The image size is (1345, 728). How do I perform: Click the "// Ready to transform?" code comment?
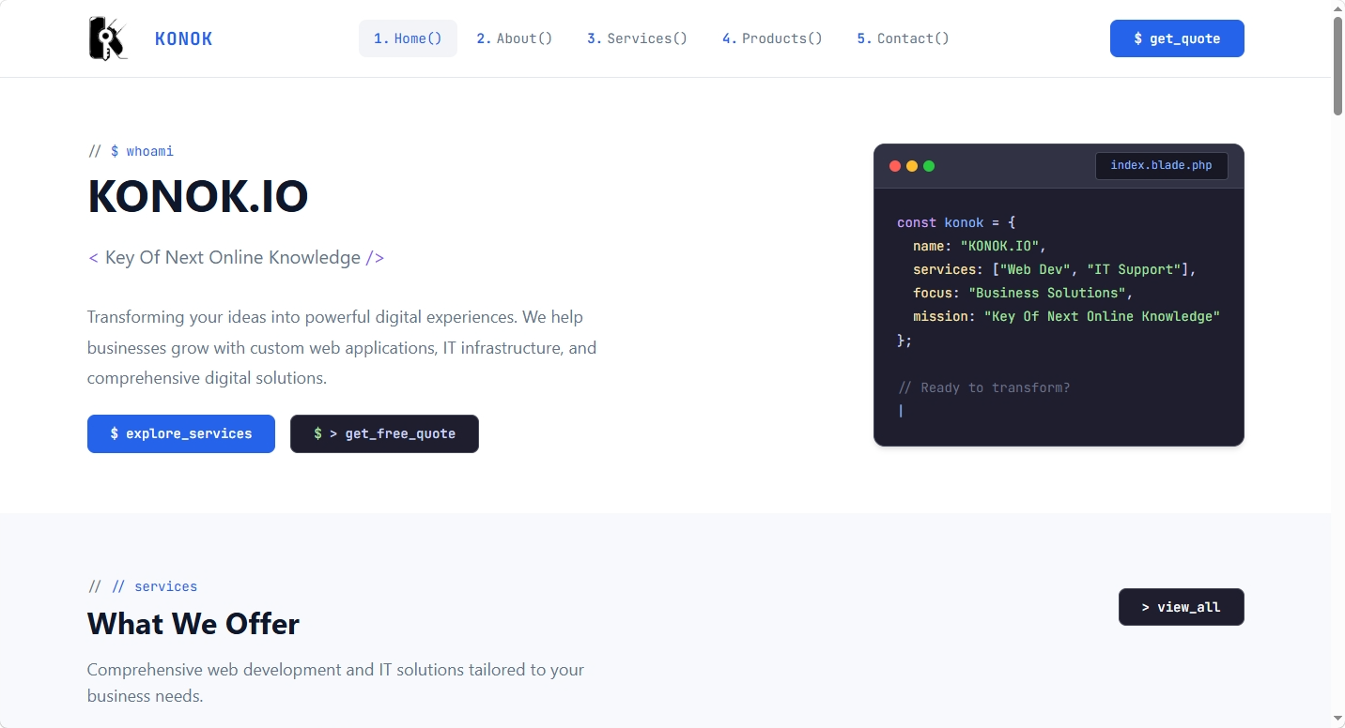(x=983, y=387)
